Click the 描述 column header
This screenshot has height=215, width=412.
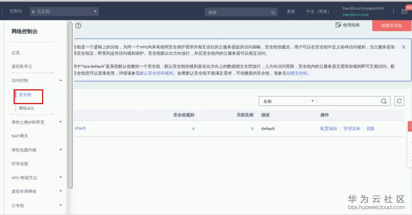pos(265,115)
